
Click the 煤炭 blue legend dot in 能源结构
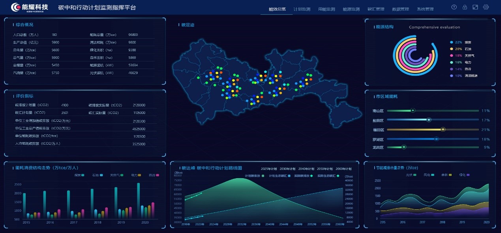[452, 42]
